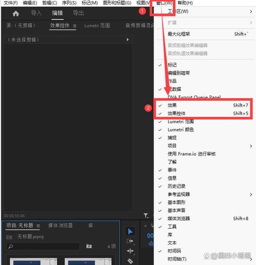Viewport: 256px width, 265px height.
Task: Expand the (未选择剪辑) arrow in Effect Controls
Action: [x=127, y=39]
